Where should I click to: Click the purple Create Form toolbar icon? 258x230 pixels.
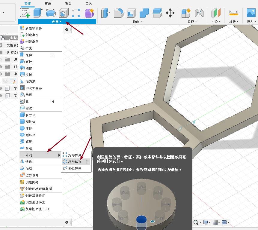pos(89,13)
